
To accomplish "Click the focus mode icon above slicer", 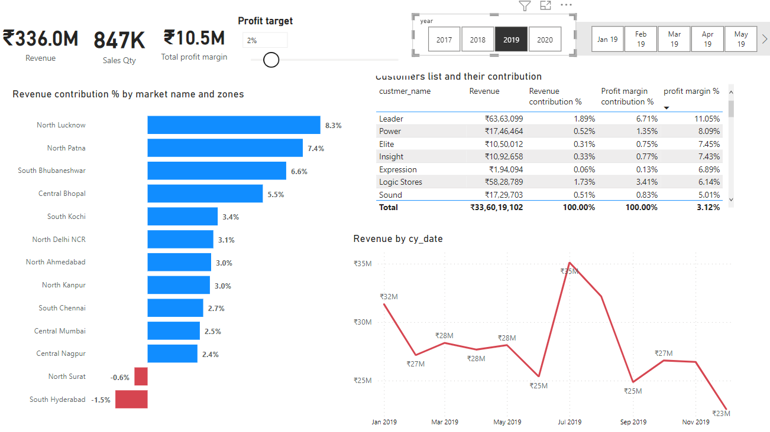I will 545,5.
